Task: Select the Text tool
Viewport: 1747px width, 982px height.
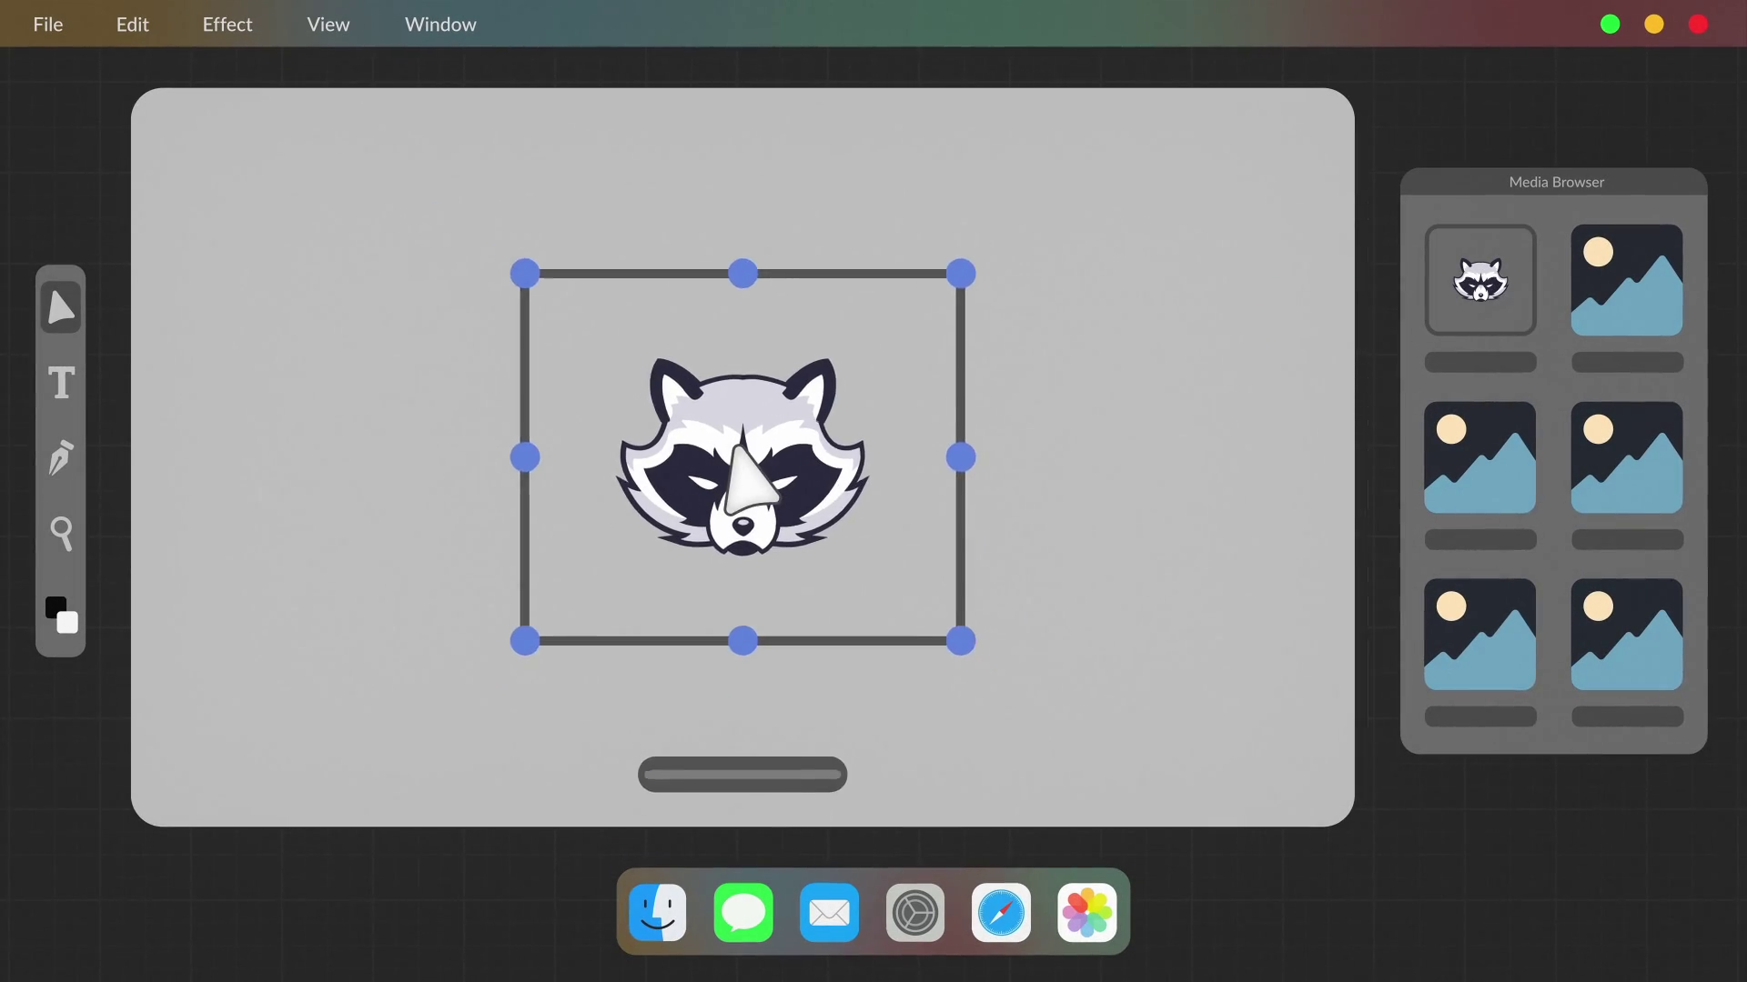Action: coord(61,383)
